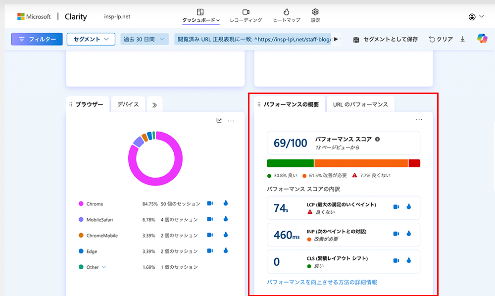
Task: Go to レコーディング section
Action: pyautogui.click(x=246, y=16)
